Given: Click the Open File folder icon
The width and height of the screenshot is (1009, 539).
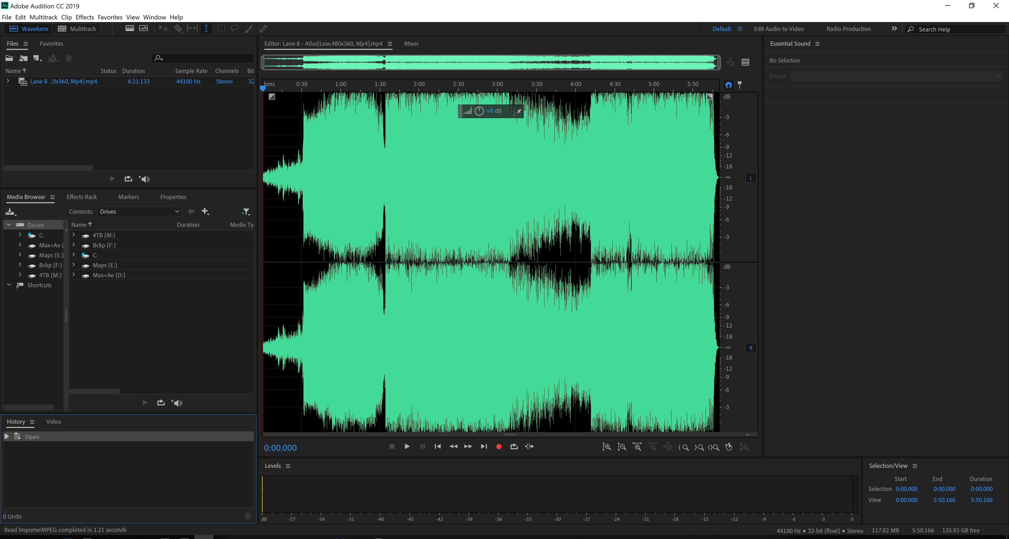Looking at the screenshot, I should tap(9, 58).
